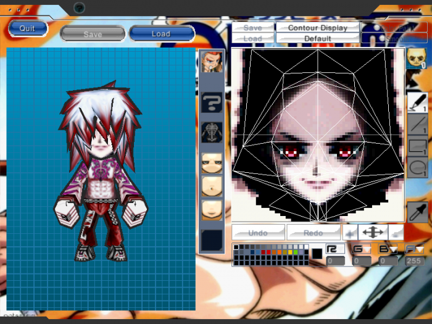Select the rectangle shape tool
The image size is (432, 324).
(x=417, y=146)
